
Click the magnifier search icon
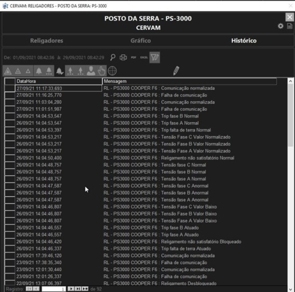coord(113,57)
